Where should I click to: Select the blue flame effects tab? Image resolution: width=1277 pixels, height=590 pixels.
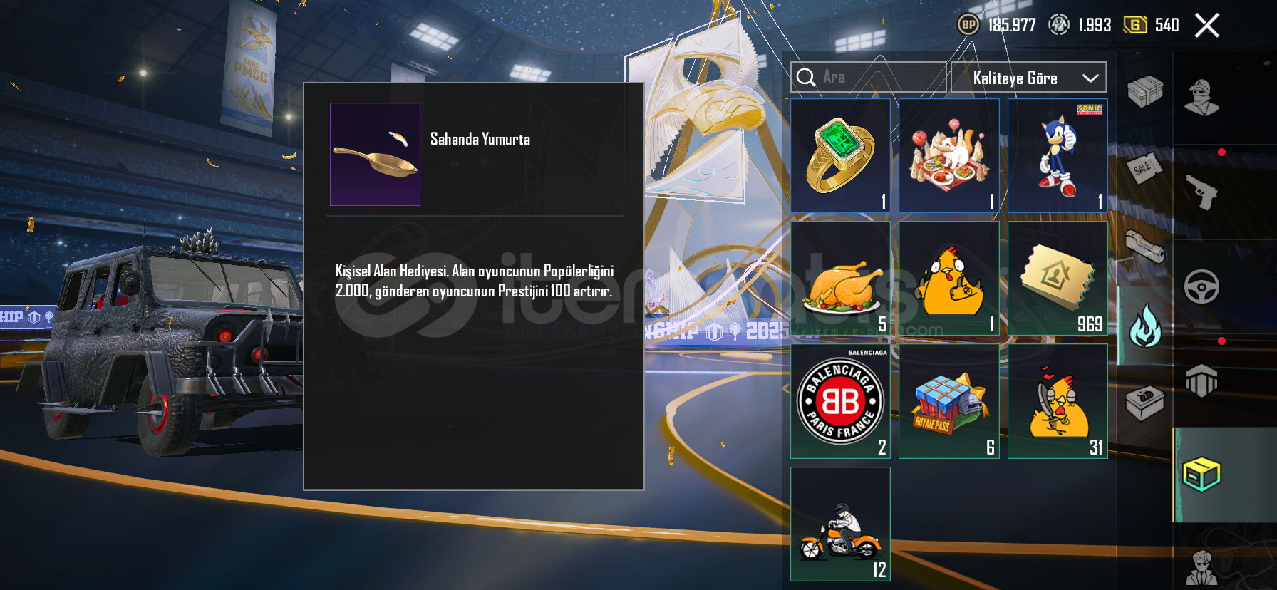pos(1145,326)
